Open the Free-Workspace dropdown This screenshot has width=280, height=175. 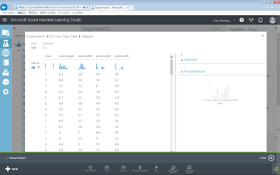pos(224,21)
